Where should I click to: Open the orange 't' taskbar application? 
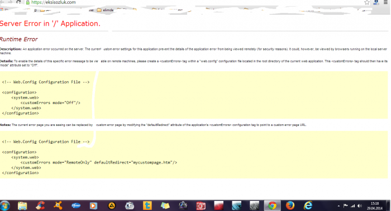click(147, 206)
